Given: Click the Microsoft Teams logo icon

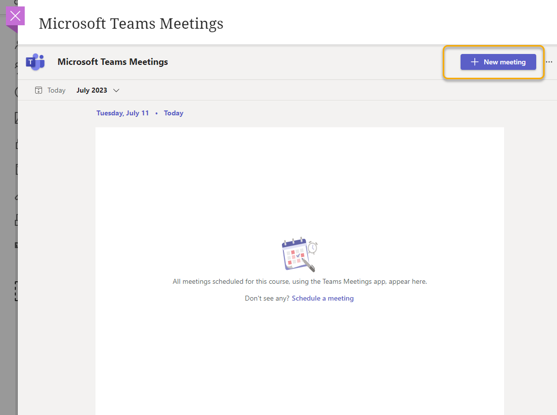Looking at the screenshot, I should [35, 62].
